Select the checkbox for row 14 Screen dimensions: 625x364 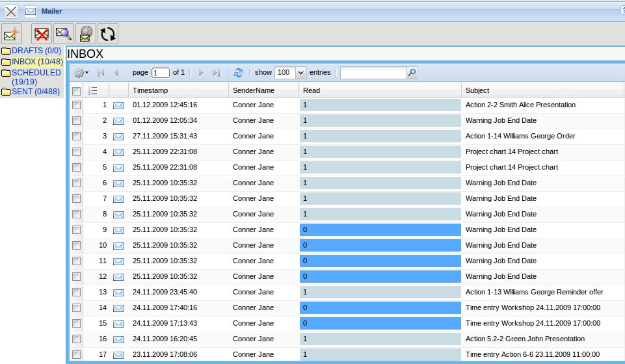[x=77, y=307]
